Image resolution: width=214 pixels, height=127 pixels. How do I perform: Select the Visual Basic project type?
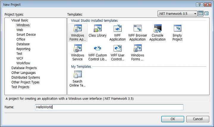[20, 20]
